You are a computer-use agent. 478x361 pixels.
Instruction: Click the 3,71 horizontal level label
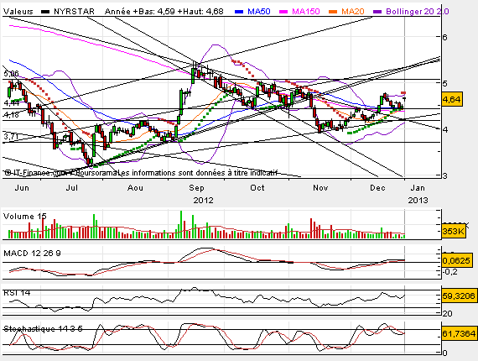[11, 137]
